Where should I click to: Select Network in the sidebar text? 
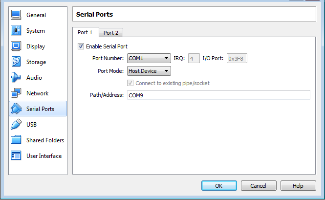37,93
